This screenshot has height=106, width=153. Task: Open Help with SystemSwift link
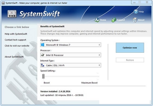coord(16,34)
